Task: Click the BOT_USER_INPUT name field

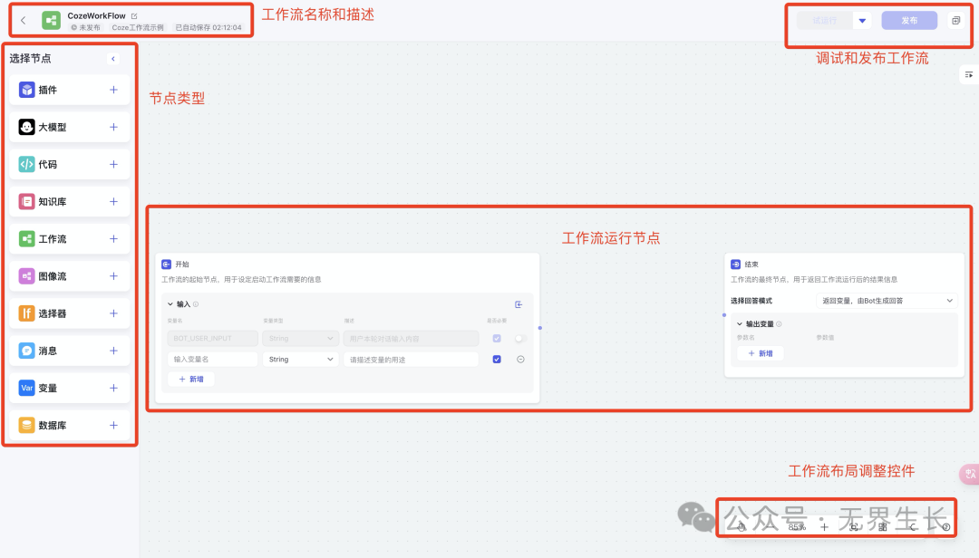Action: 212,338
